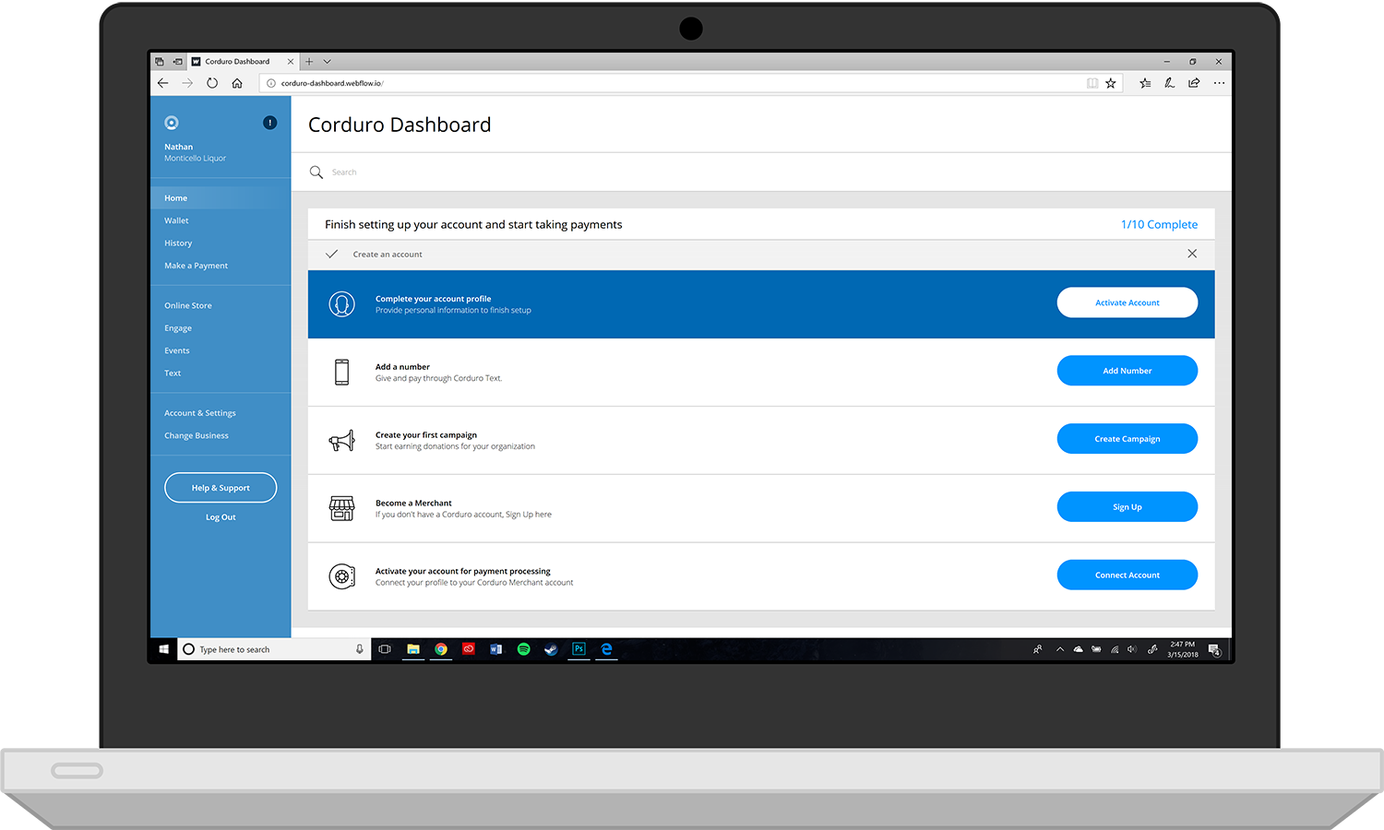Image resolution: width=1384 pixels, height=830 pixels.
Task: Close the Corduro Dashboard tab
Action: tap(291, 62)
